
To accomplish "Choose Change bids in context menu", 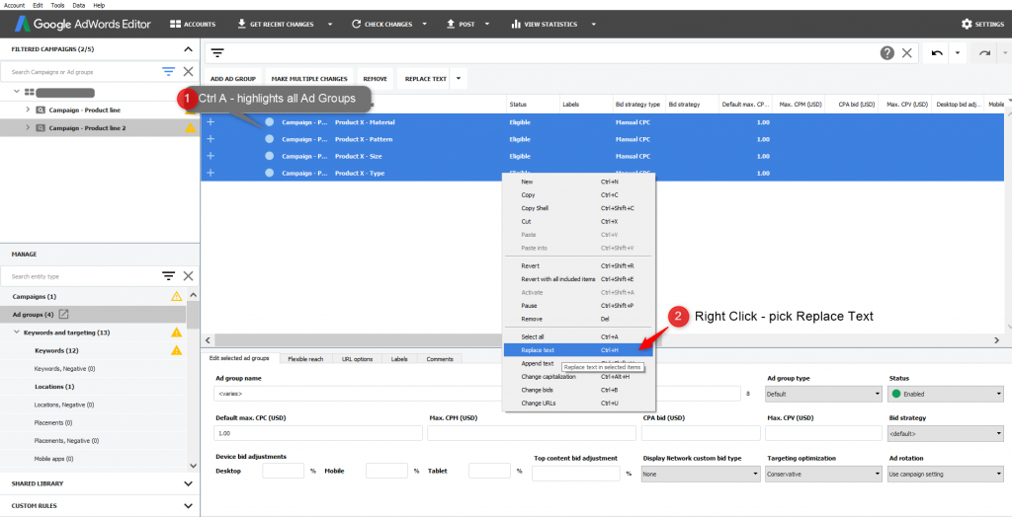I will coord(537,390).
